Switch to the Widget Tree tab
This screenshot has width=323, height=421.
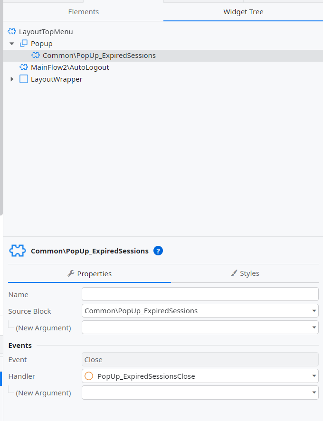pyautogui.click(x=243, y=12)
